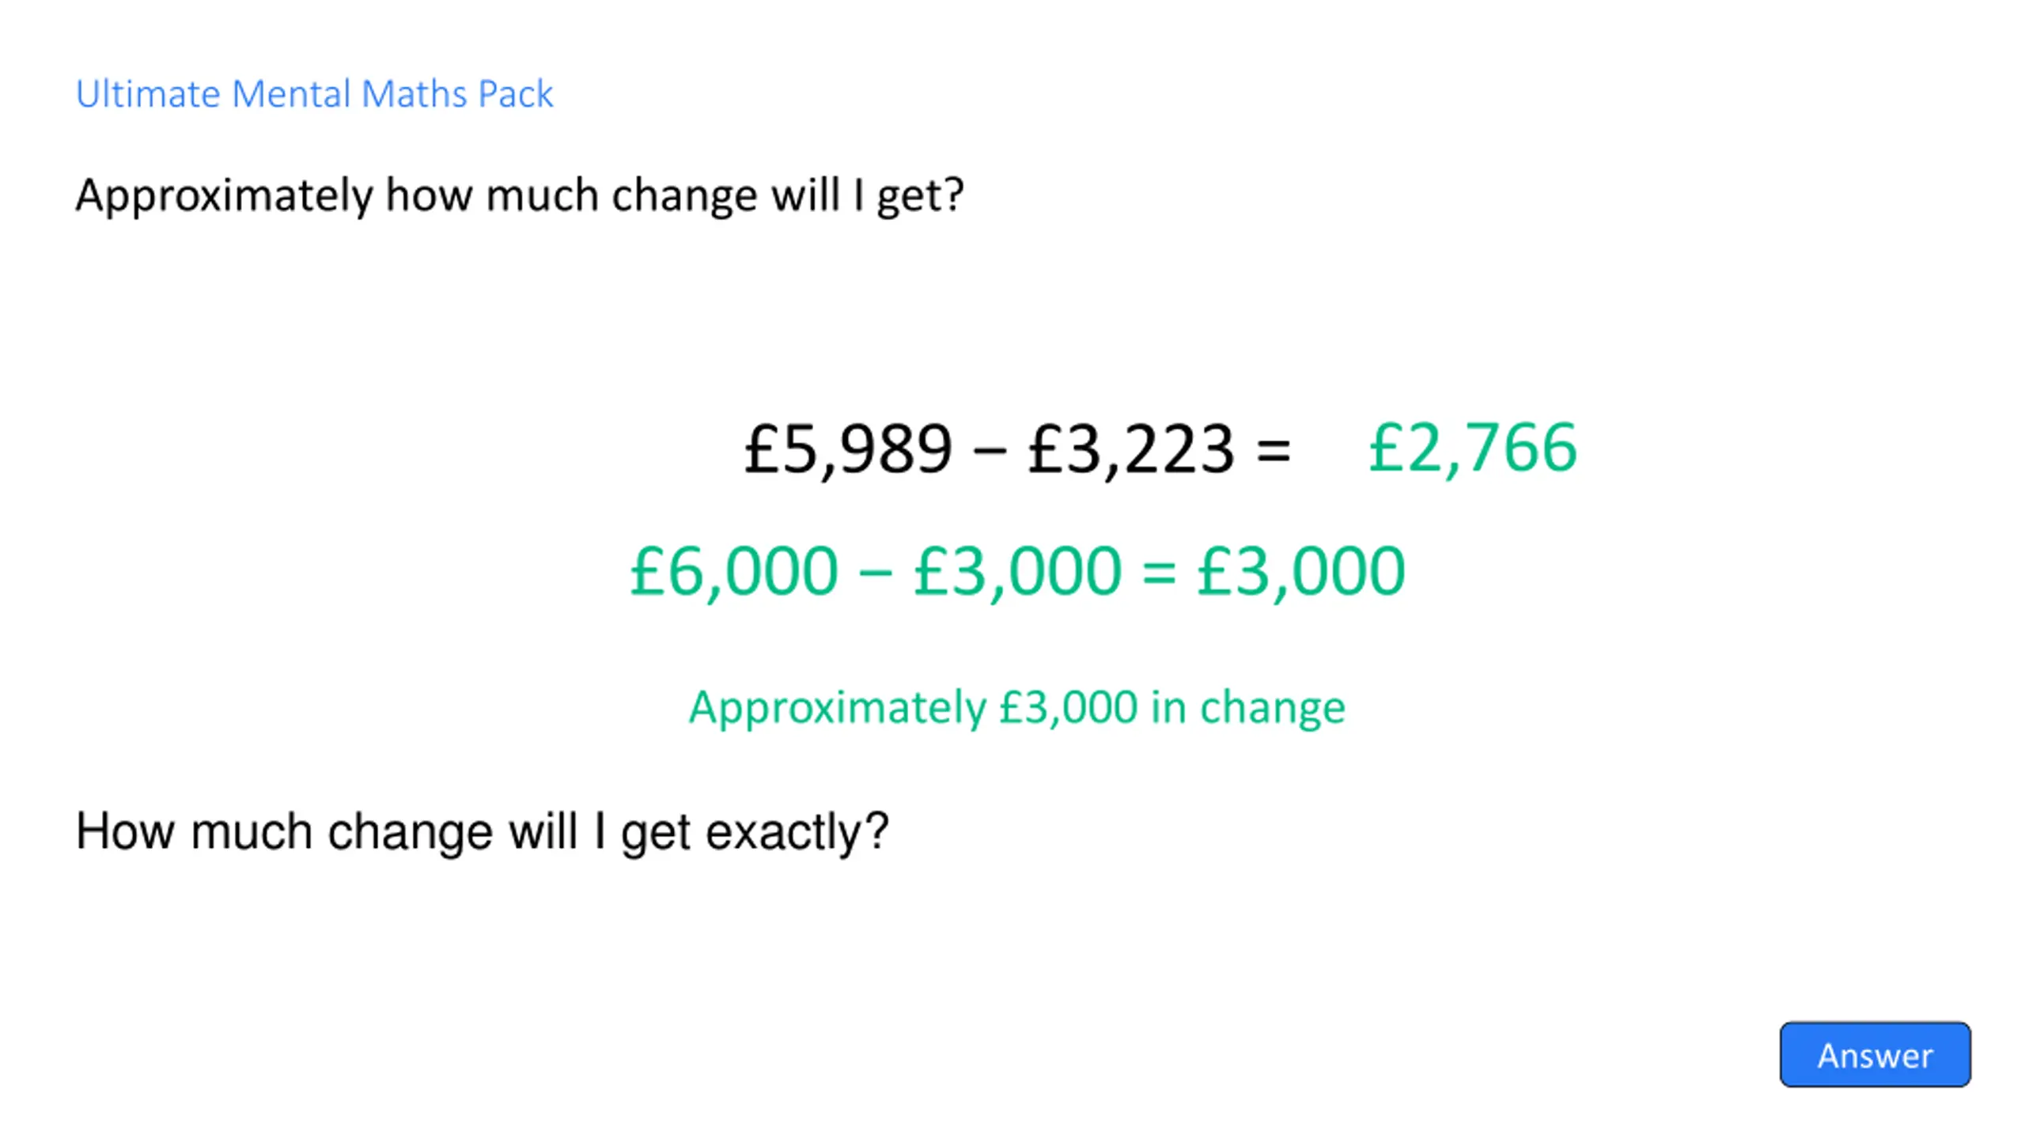Select the "Approximately £3,000 in change" statement

1016,707
